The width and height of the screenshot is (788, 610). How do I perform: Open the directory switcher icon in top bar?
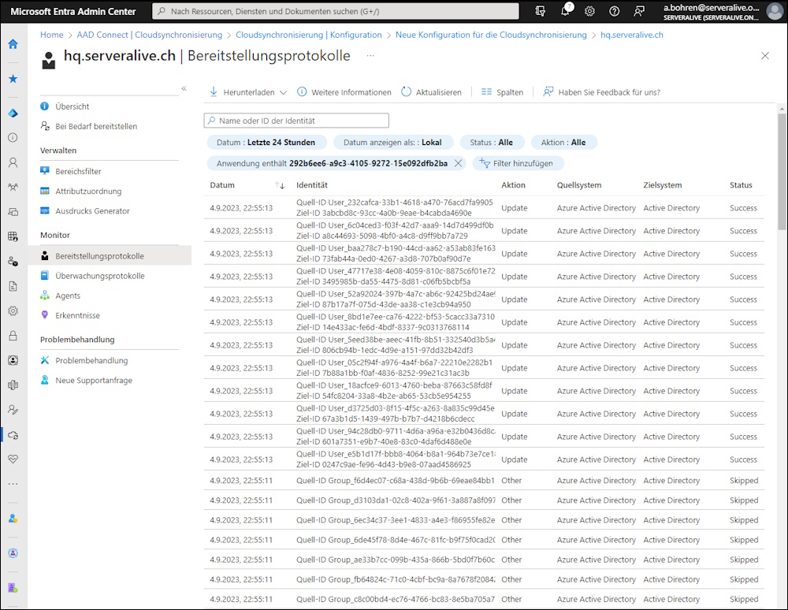(x=541, y=11)
